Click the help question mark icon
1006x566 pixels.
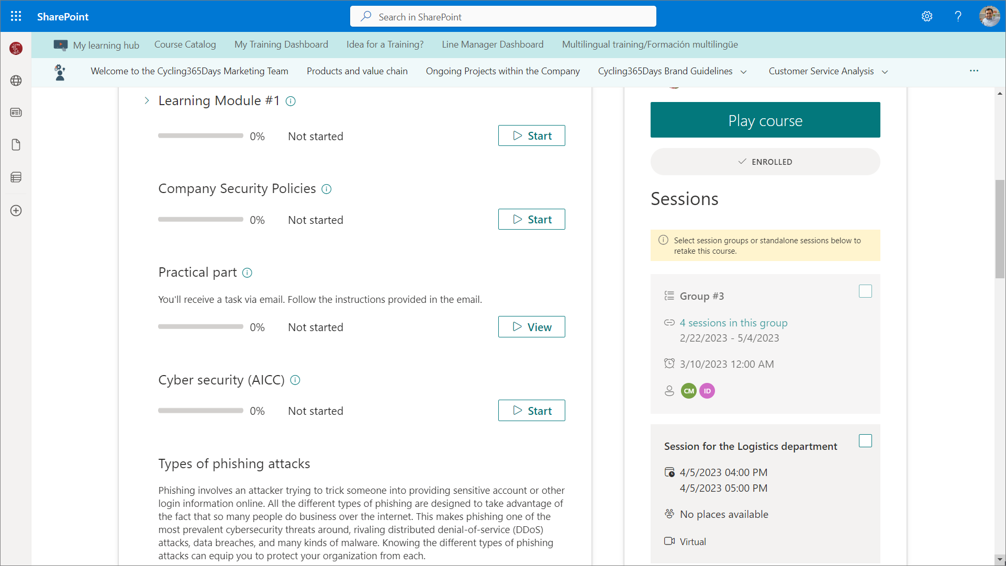958,16
